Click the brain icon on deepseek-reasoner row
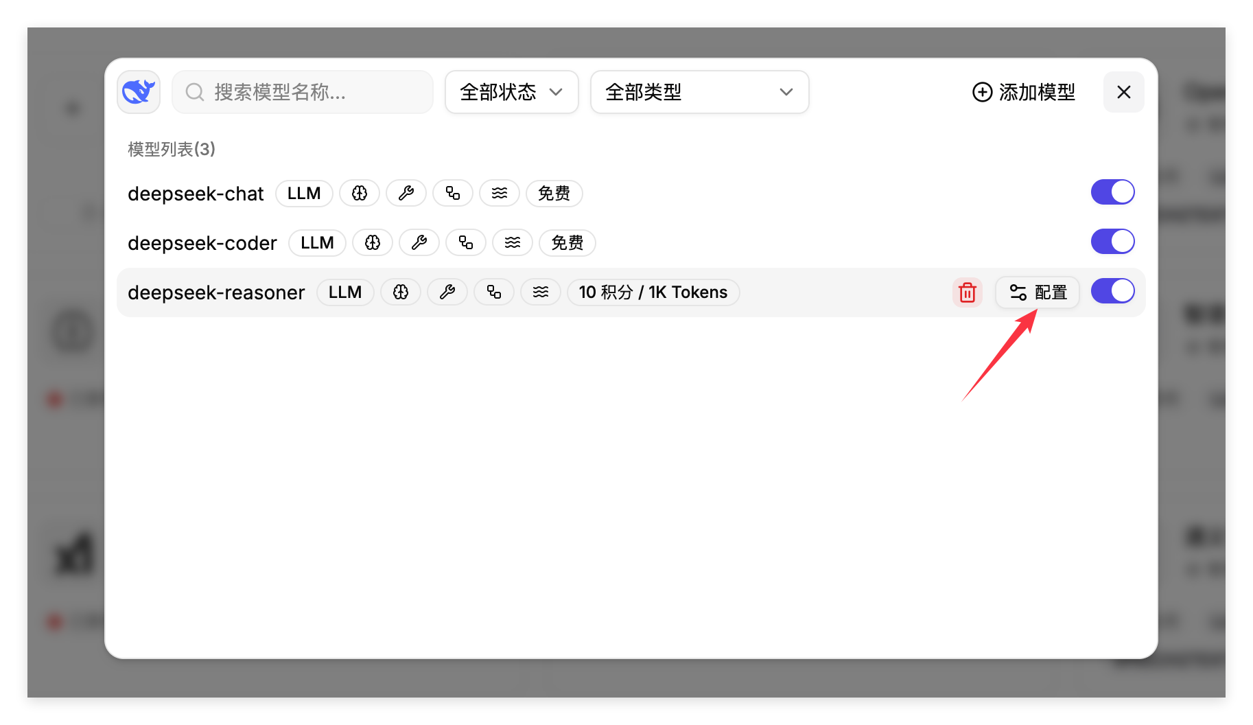 click(401, 292)
